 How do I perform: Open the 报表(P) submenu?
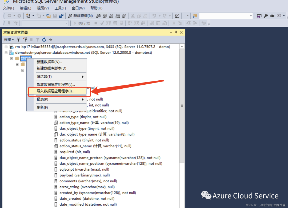(x=57, y=99)
